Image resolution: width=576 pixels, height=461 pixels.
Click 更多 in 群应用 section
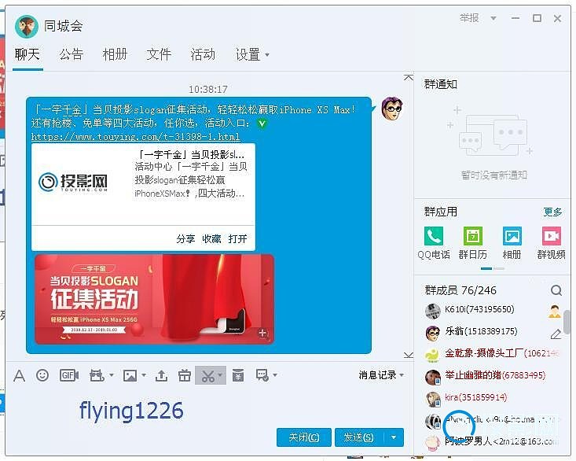tap(553, 212)
